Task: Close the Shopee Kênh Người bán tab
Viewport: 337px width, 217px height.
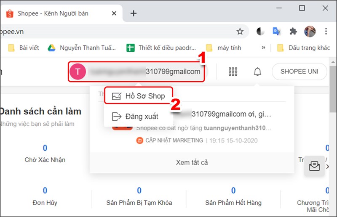Action: coord(114,13)
